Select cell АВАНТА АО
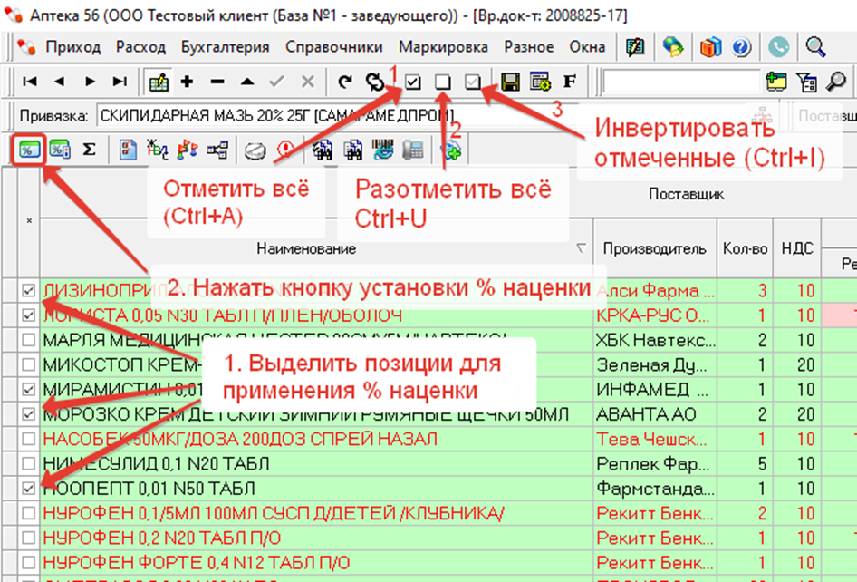 [655, 414]
